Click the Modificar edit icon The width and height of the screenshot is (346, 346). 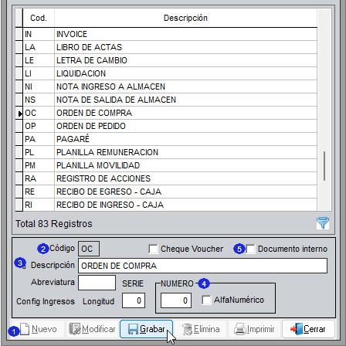(x=75, y=329)
